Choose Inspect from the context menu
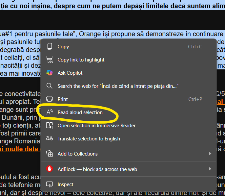 click(129, 184)
